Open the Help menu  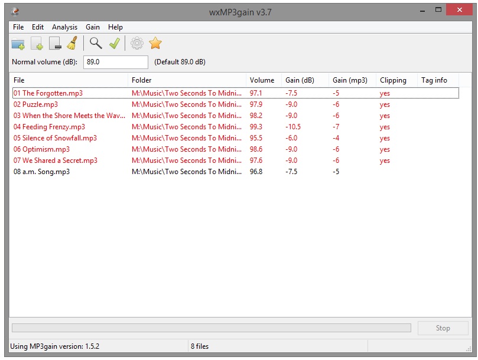(115, 27)
